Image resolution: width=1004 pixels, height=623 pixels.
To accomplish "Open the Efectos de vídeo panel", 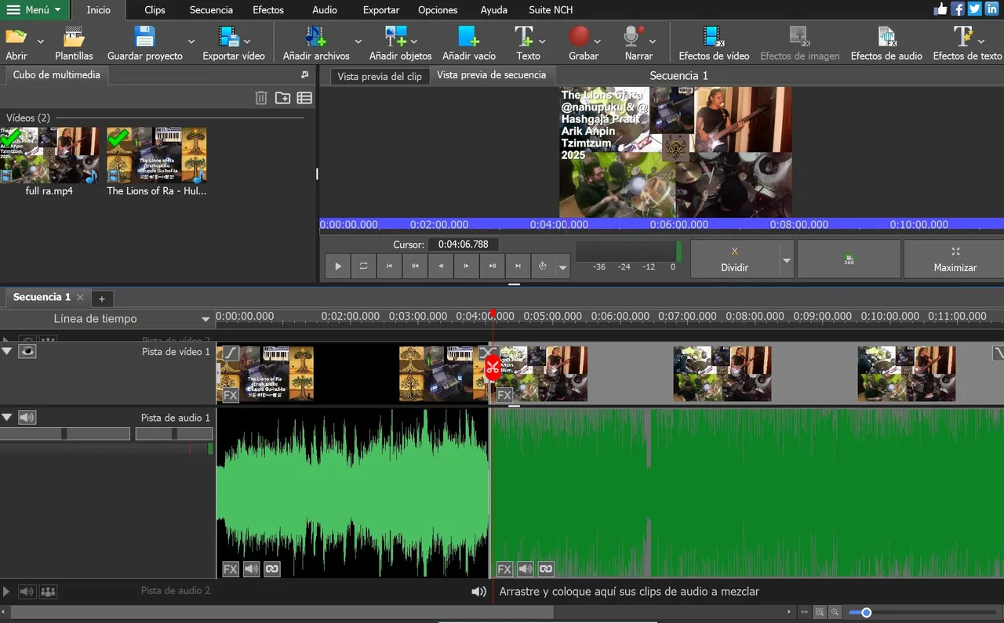I will coord(714,42).
